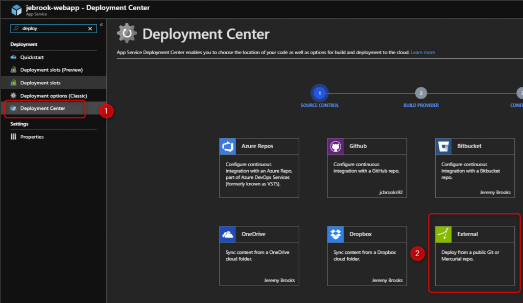Collapse the sidebar with the double chevron
Screen dimensions: 523x303
coord(102,25)
